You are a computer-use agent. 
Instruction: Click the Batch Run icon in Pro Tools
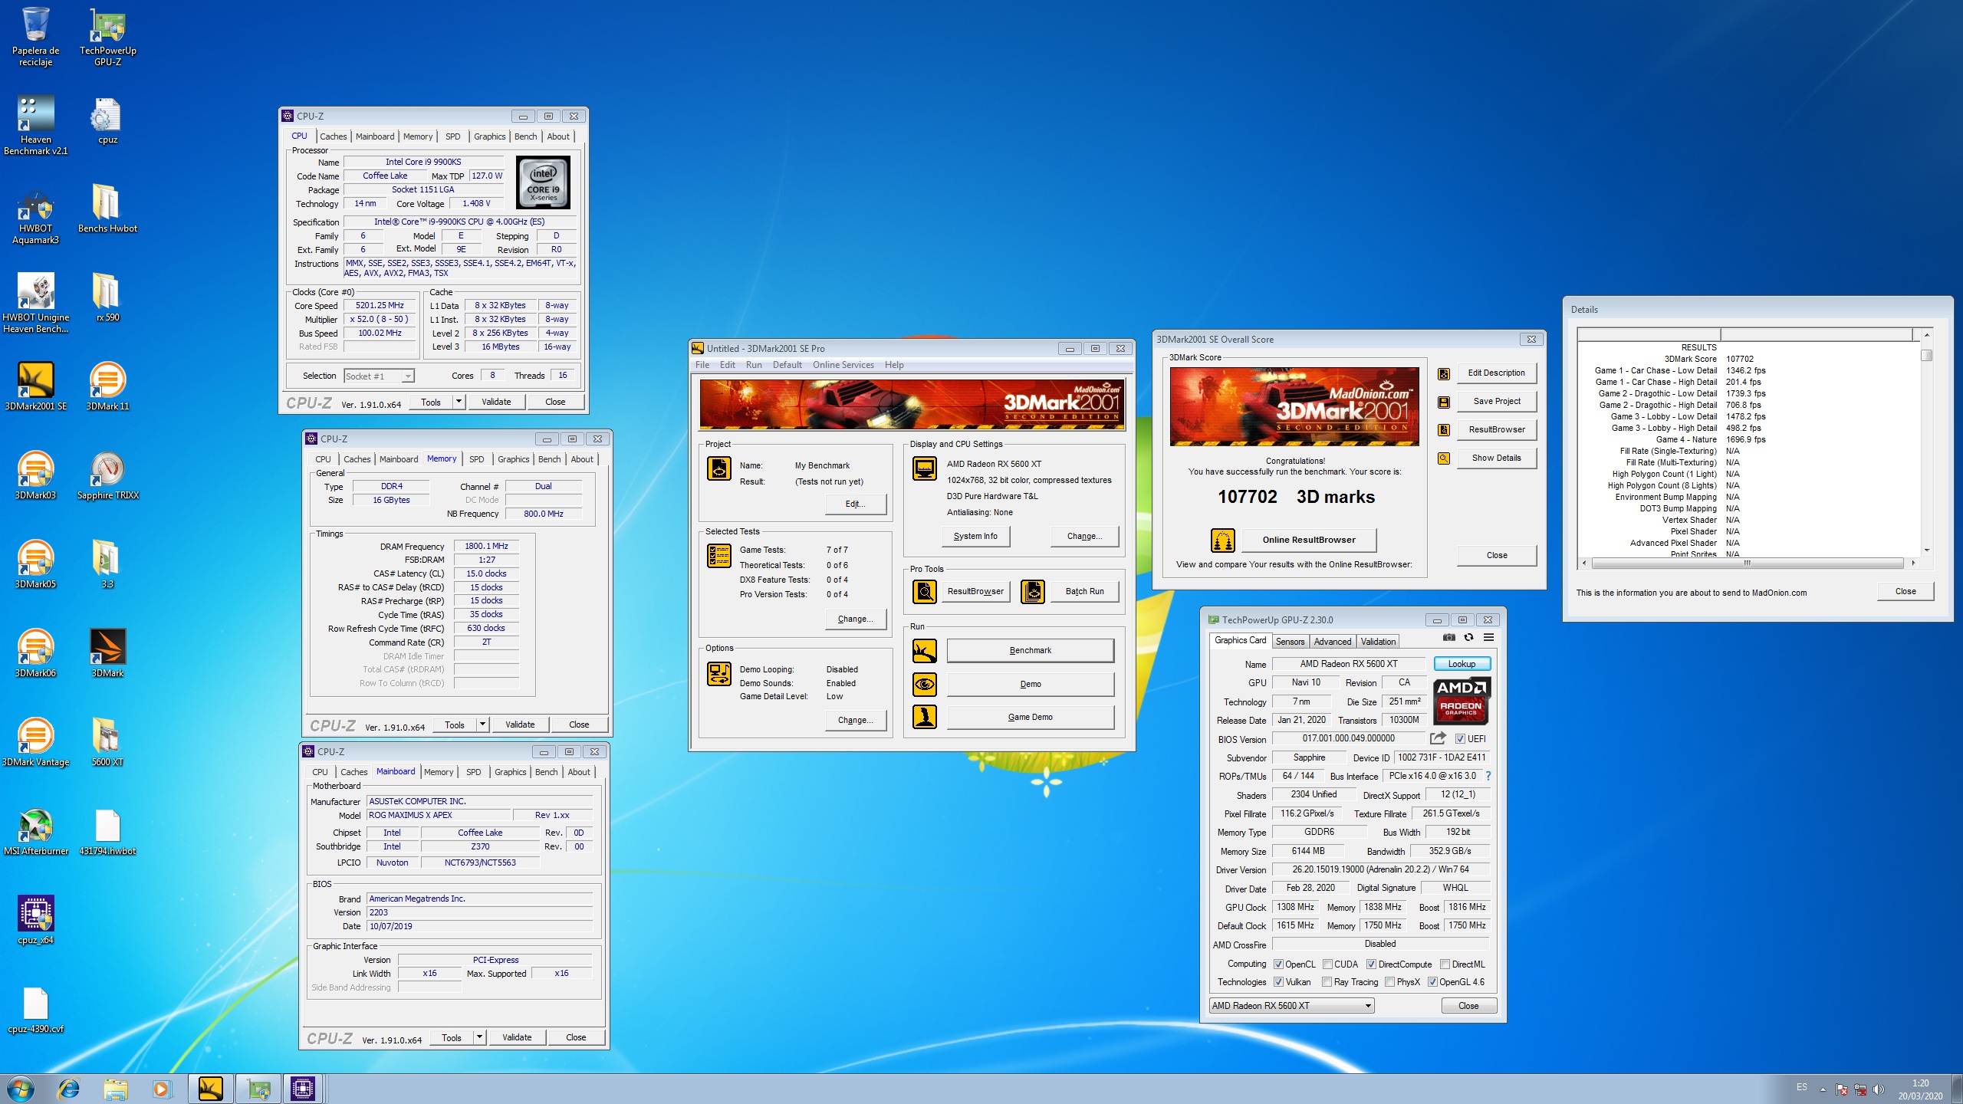pyautogui.click(x=1032, y=591)
